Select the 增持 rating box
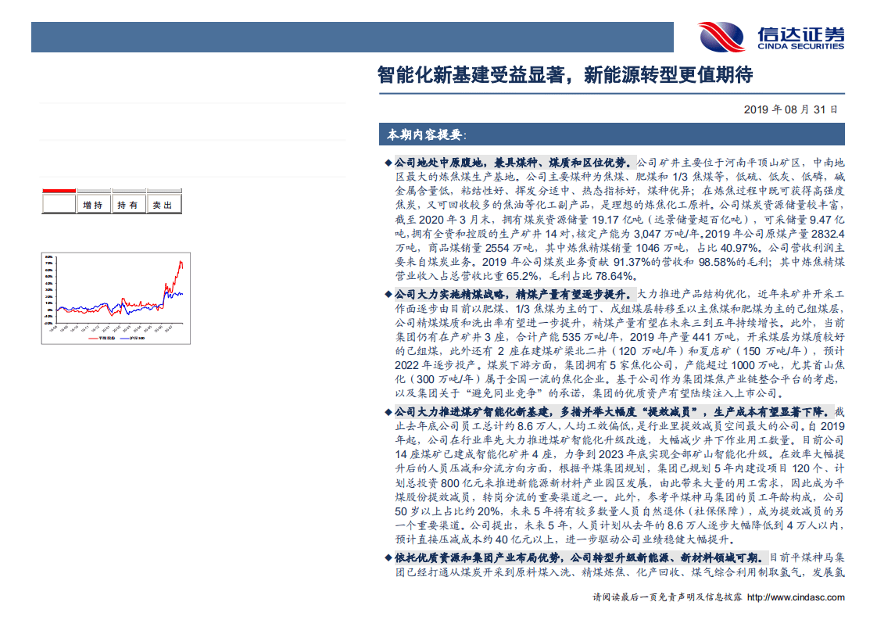Viewport: 877px width, 620px height. point(92,205)
